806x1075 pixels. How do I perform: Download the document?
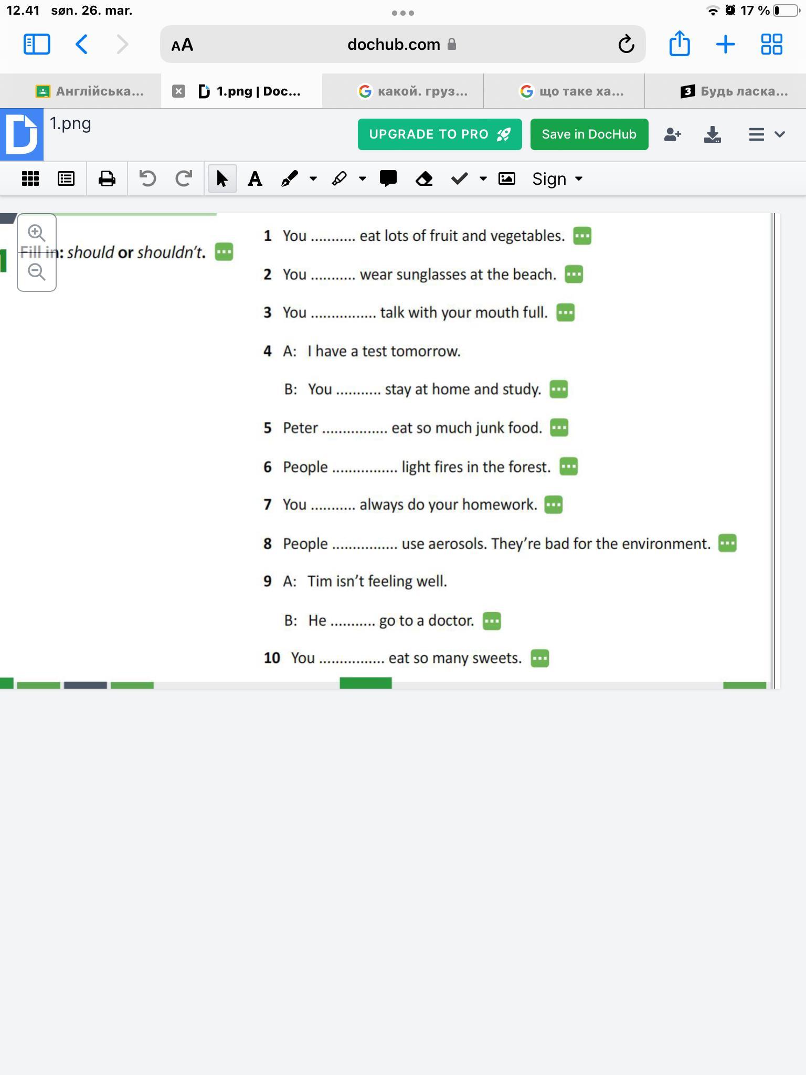click(712, 134)
